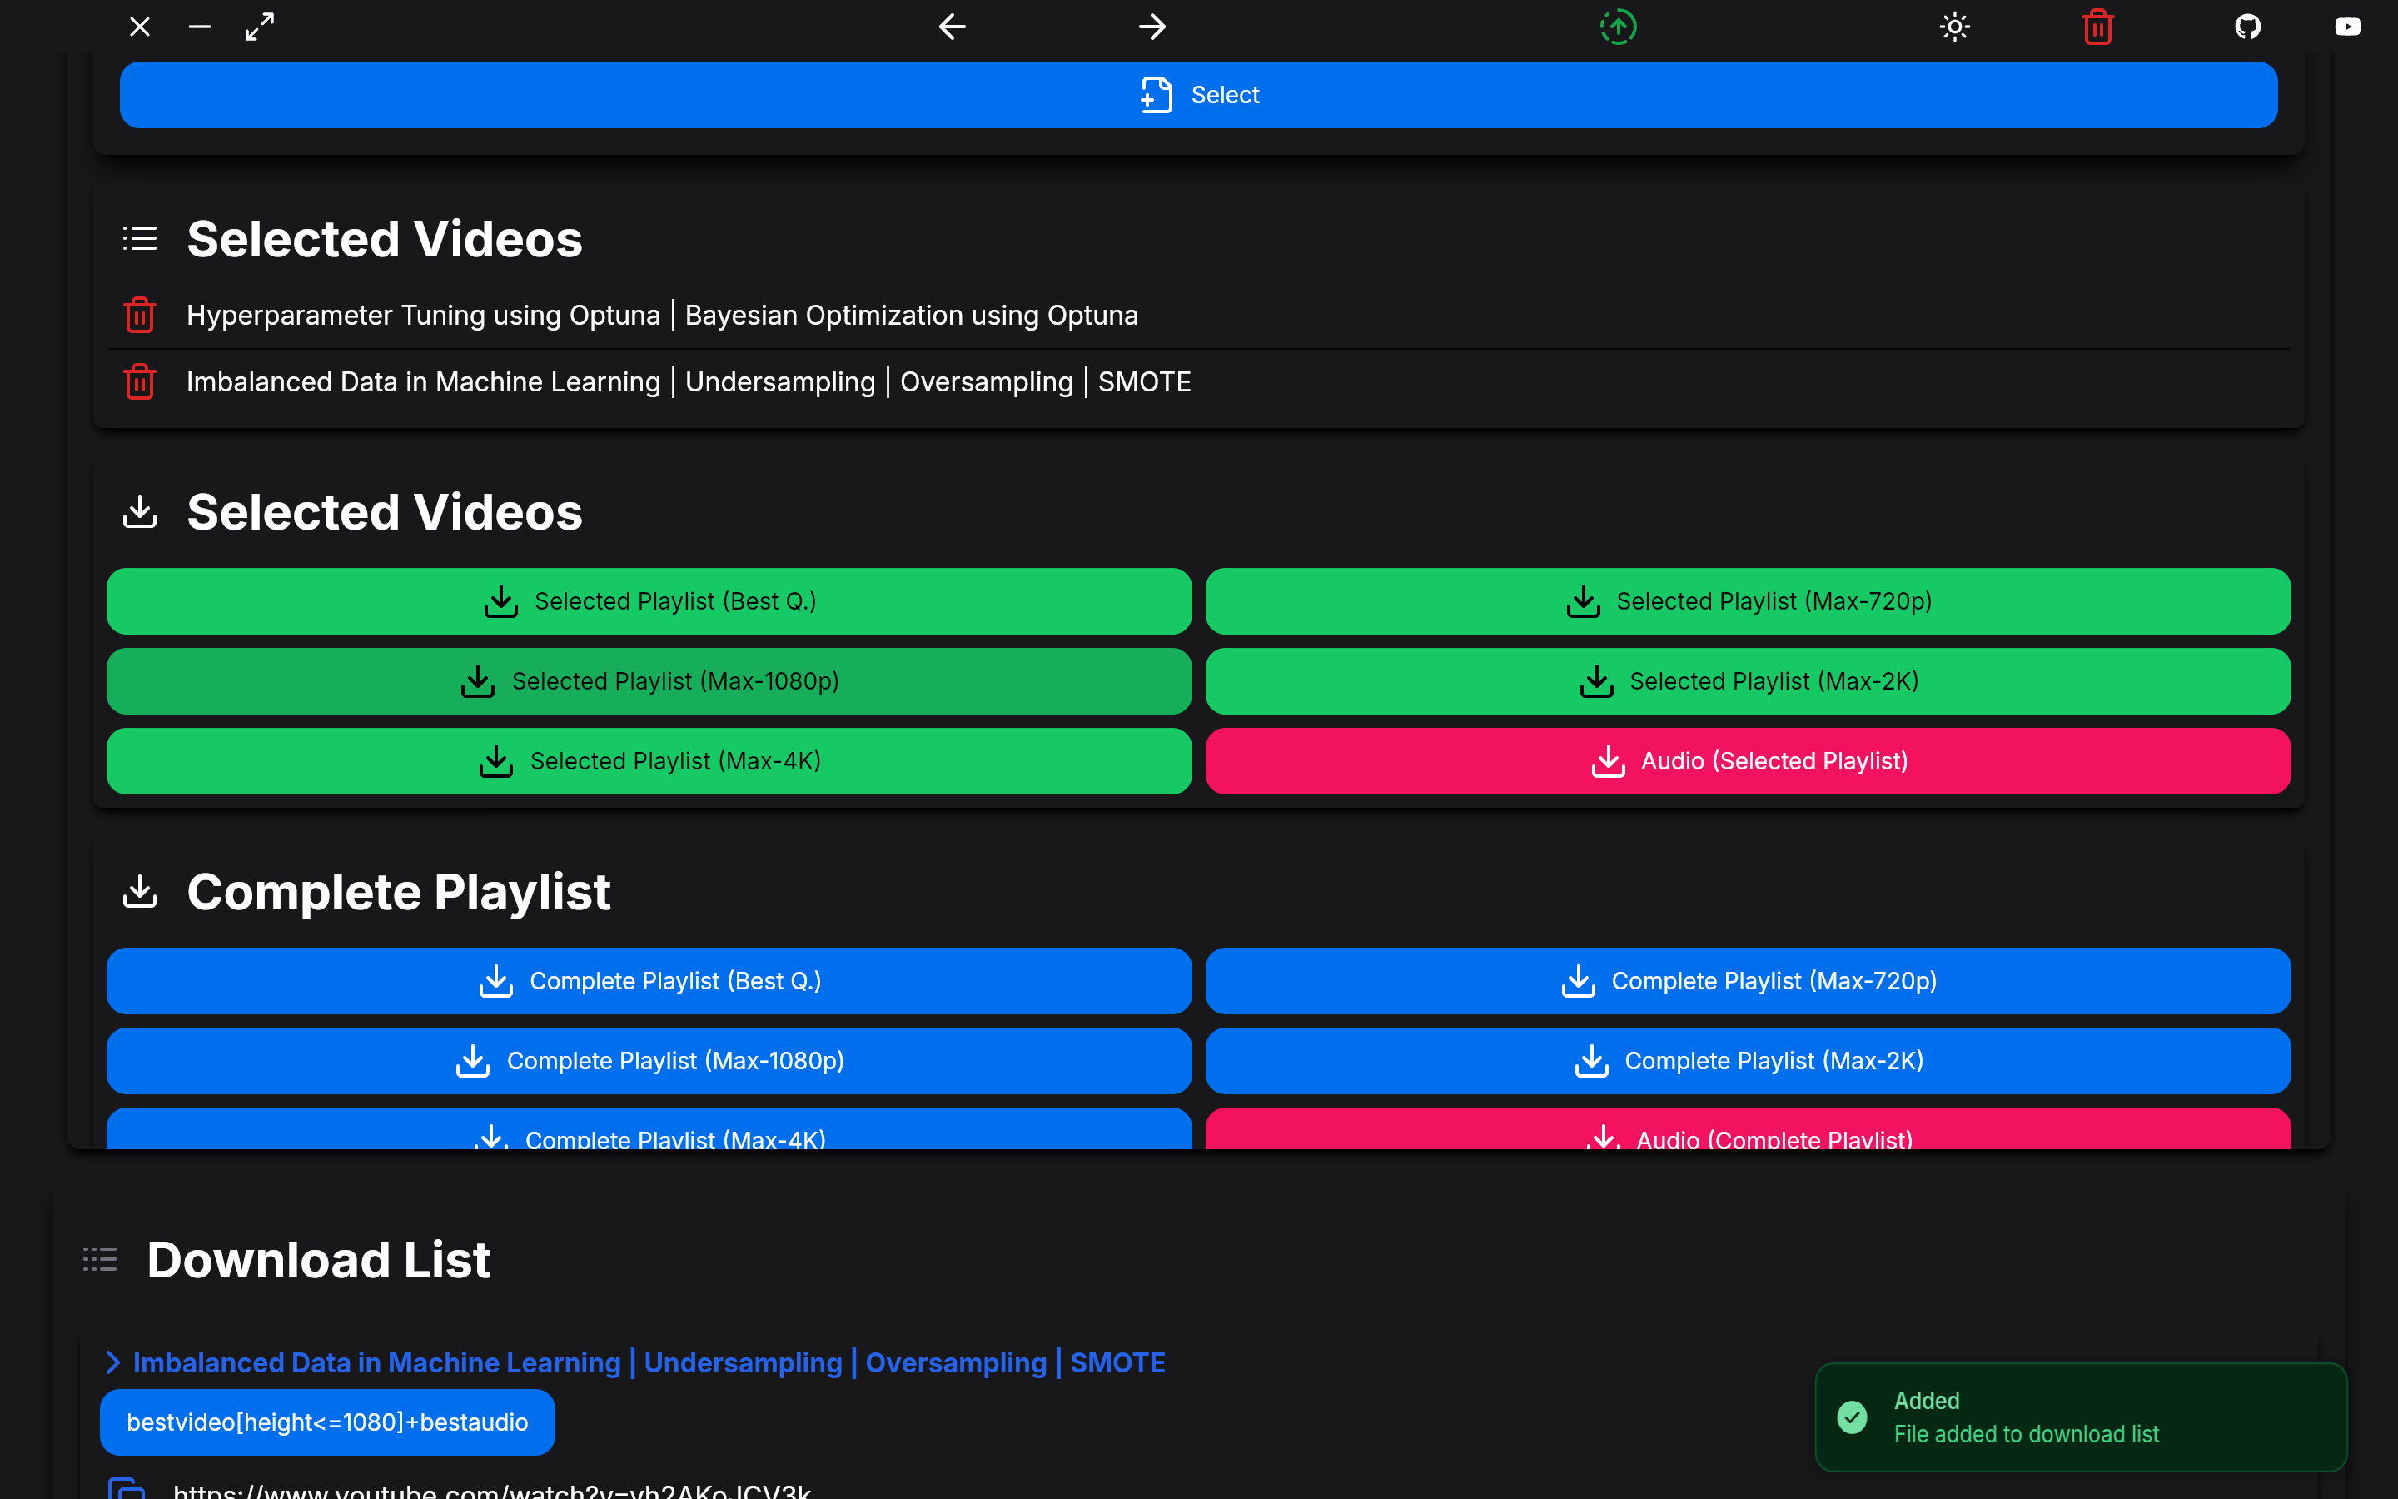Download Selected Playlist (Best Q.)

pos(649,600)
